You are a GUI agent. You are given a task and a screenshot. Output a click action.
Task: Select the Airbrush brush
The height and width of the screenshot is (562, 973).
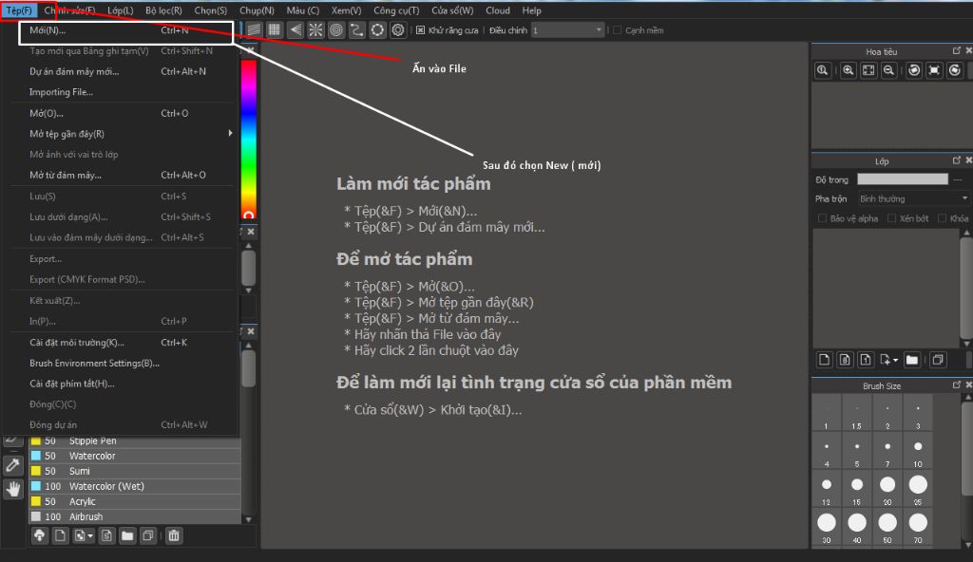pos(135,516)
